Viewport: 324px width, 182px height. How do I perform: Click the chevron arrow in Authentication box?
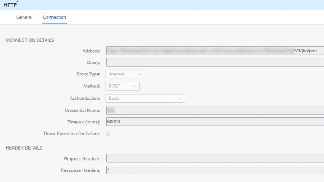179,98
